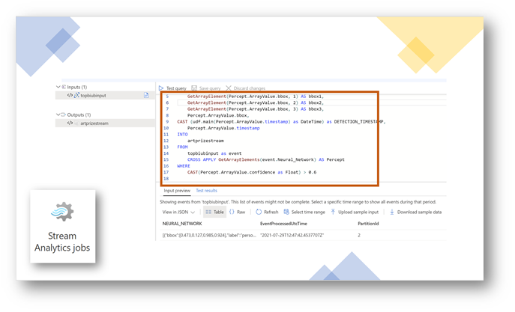Click the IoT hub icon next to topbiubinput
Image resolution: width=515 pixels, height=312 pixels.
76,95
